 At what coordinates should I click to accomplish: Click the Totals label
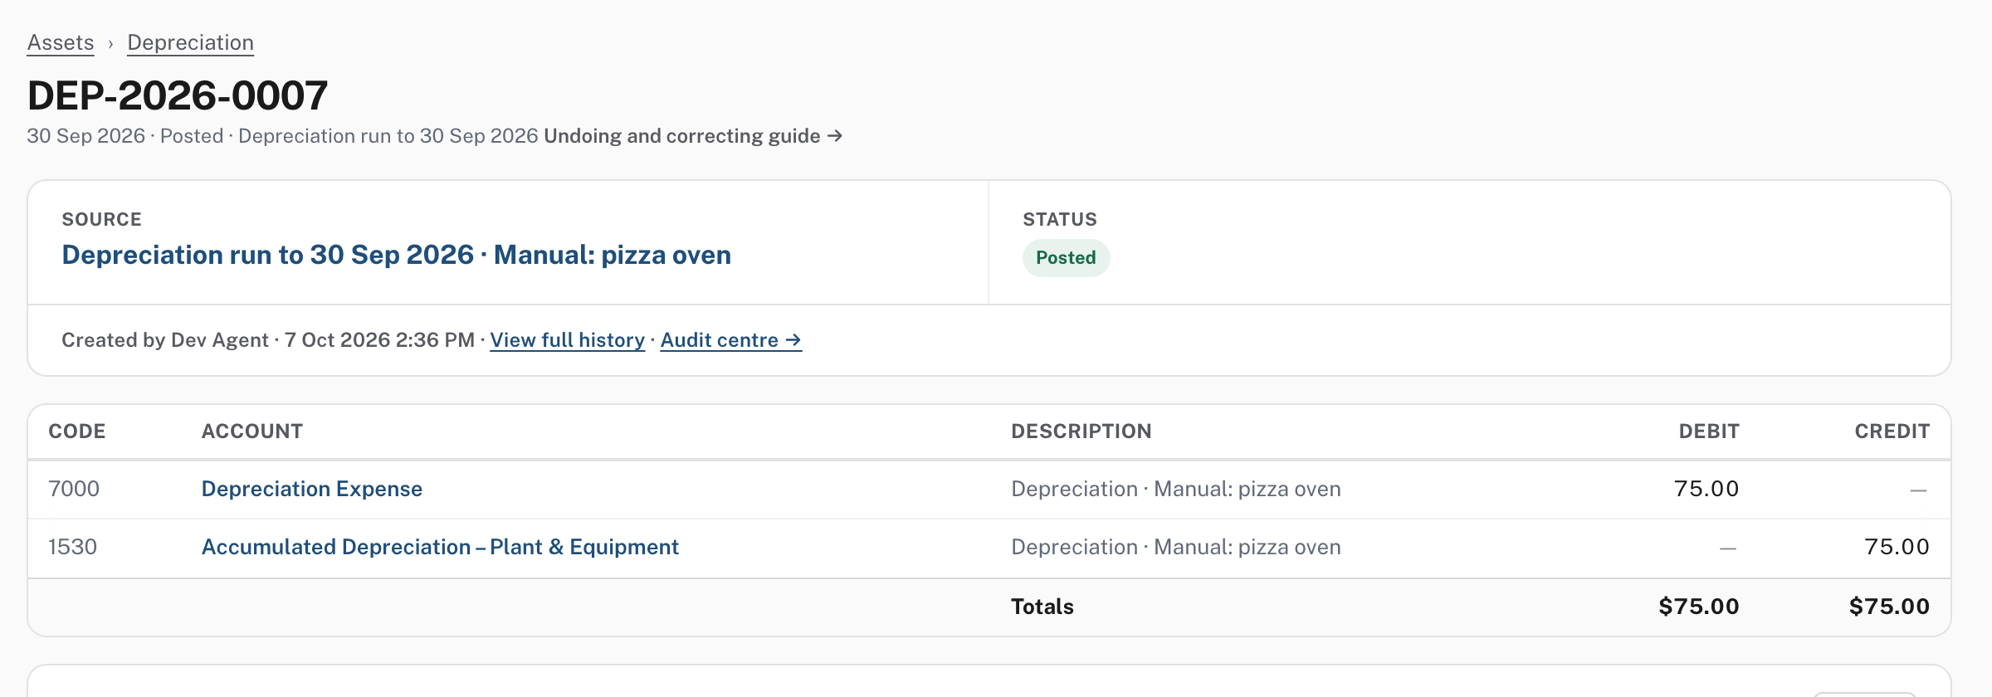[1042, 607]
